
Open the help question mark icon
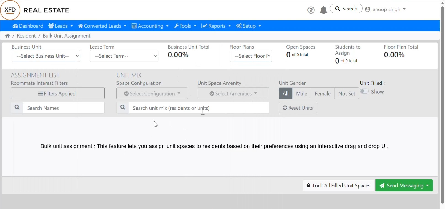(x=311, y=10)
